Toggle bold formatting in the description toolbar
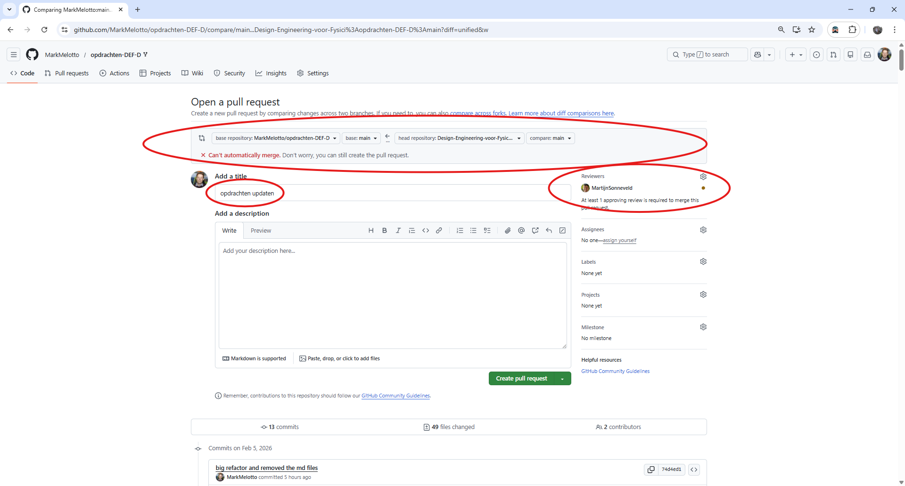This screenshot has width=905, height=486. (x=384, y=230)
